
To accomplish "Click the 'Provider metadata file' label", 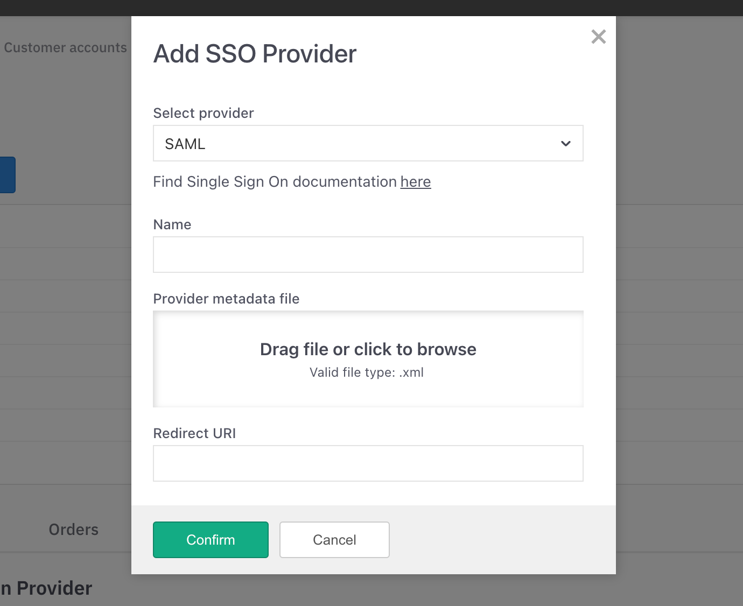I will pos(226,299).
